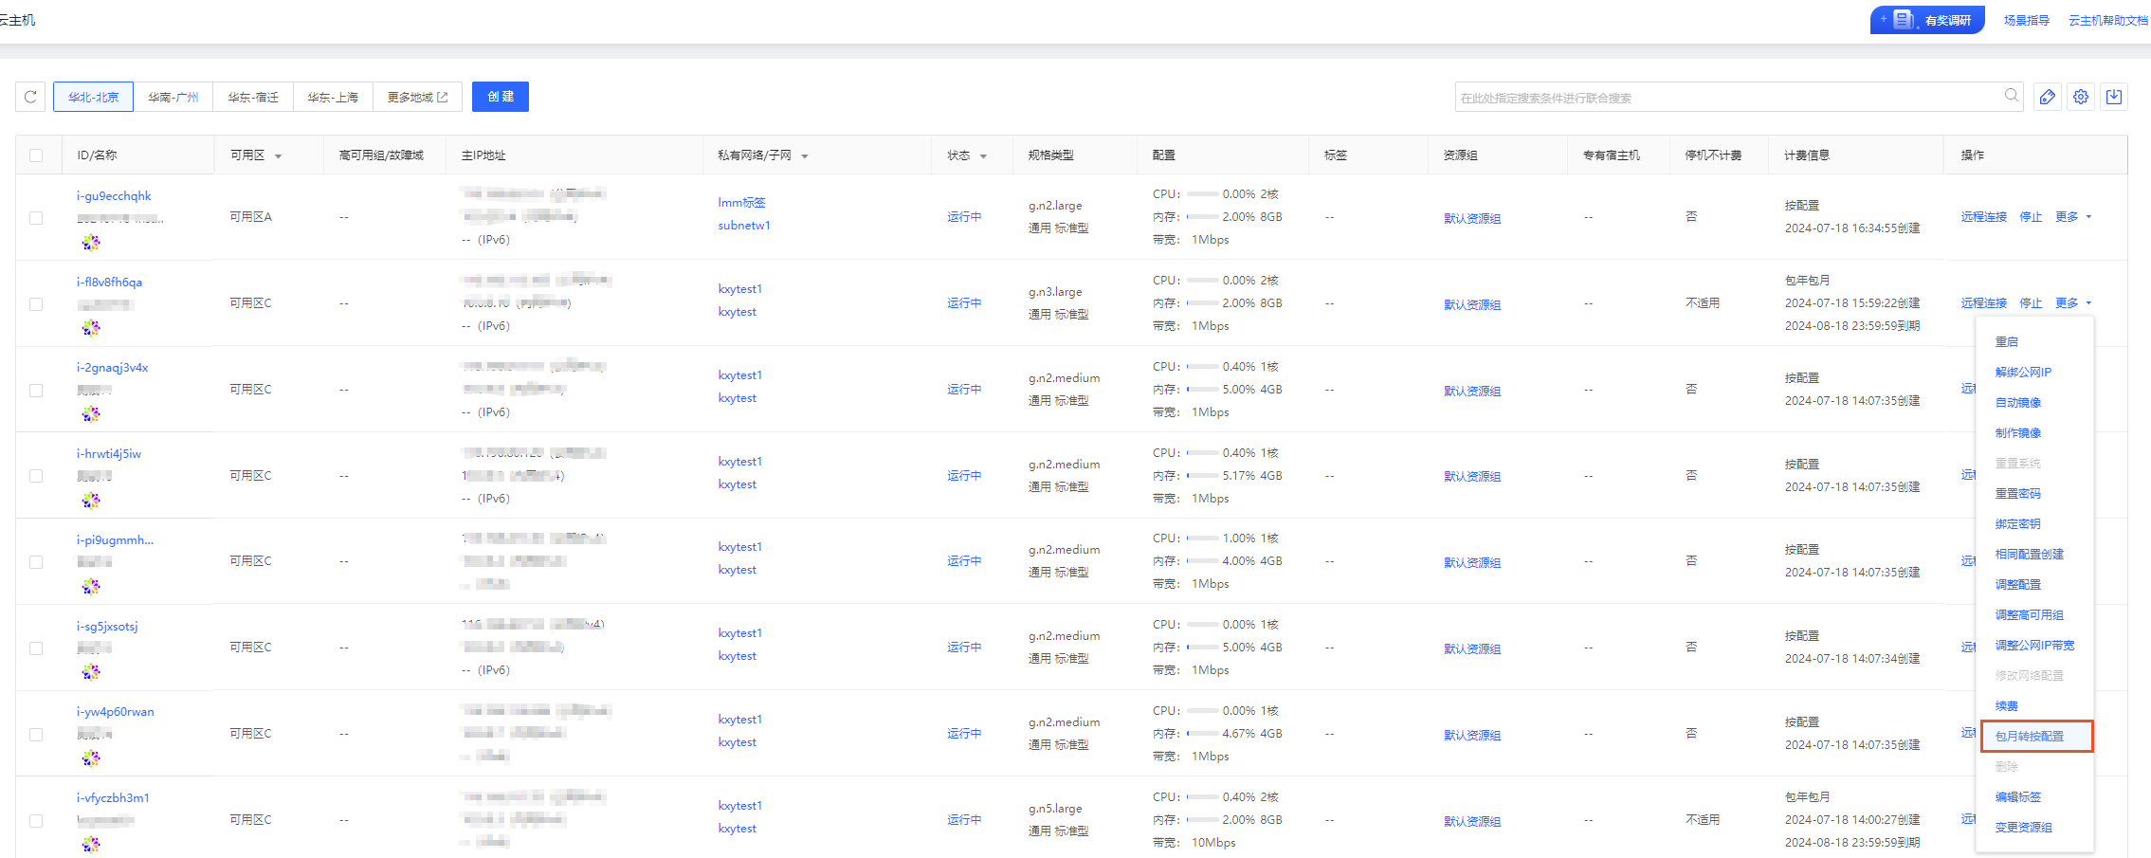The image size is (2151, 858).
Task: Open the tag edit pencil icon
Action: pyautogui.click(x=2048, y=97)
